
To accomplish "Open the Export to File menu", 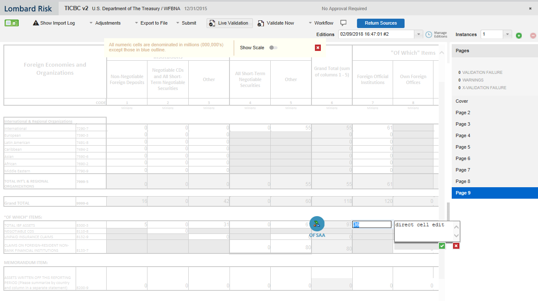I will (151, 23).
